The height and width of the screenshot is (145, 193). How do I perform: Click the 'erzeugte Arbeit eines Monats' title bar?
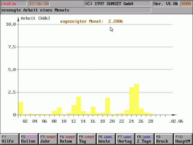click(75, 10)
